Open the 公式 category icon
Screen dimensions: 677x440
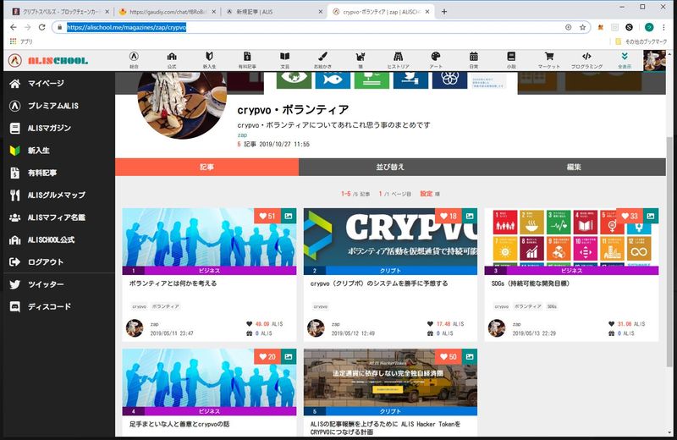pyautogui.click(x=172, y=60)
